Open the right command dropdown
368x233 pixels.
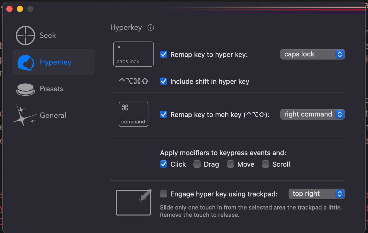point(312,114)
